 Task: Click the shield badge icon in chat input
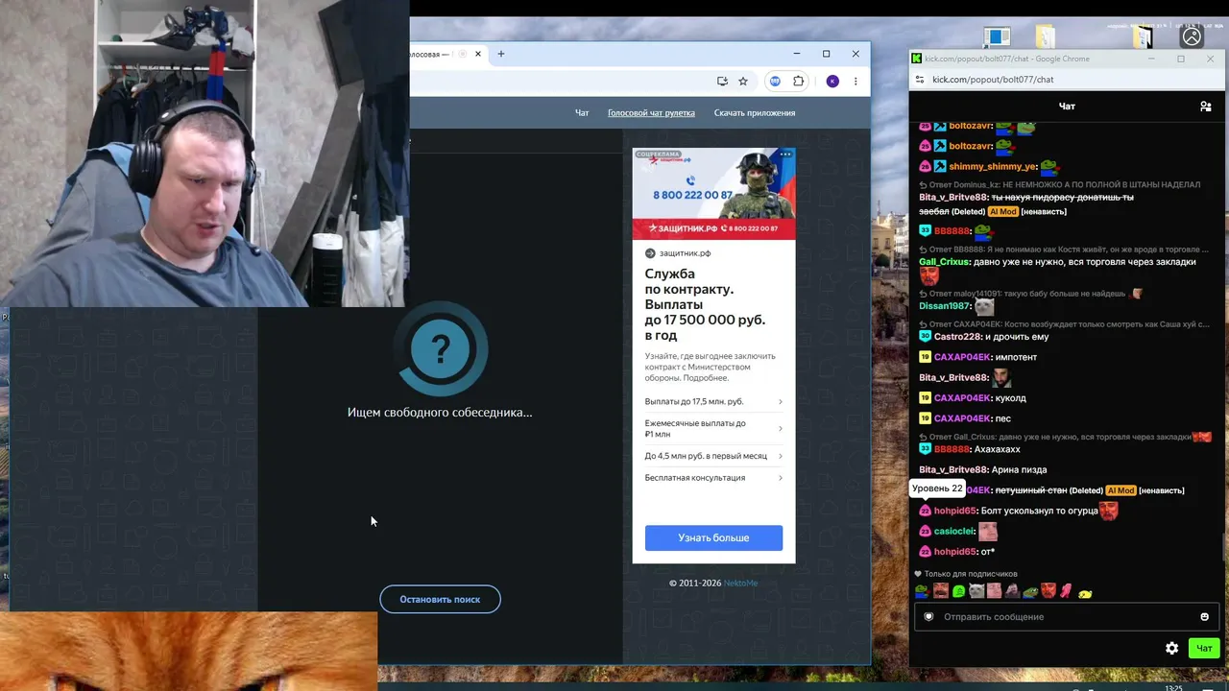point(928,616)
